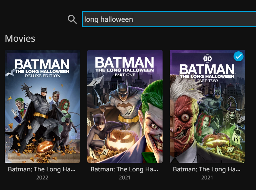Click the 'PART TWO' text on the third poster
This screenshot has width=256, height=190.
pyautogui.click(x=207, y=81)
